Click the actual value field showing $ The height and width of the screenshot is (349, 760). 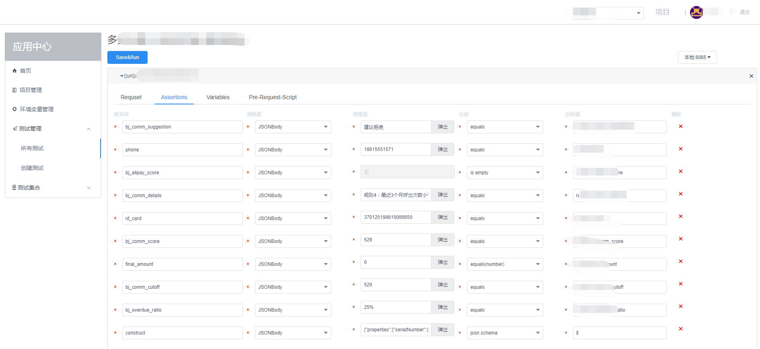tap(620, 333)
